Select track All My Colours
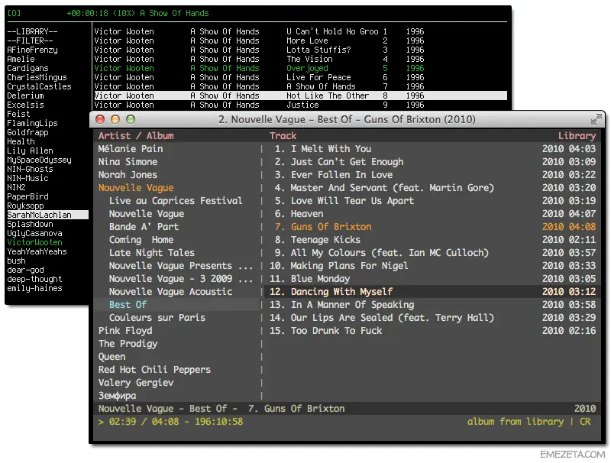This screenshot has width=611, height=463. tap(432, 253)
